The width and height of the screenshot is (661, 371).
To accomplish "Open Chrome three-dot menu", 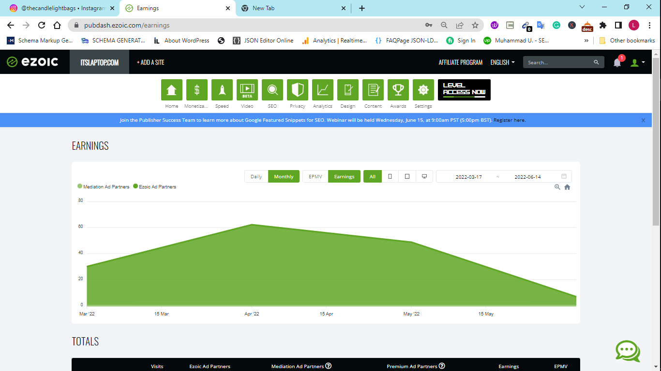I will tap(649, 25).
